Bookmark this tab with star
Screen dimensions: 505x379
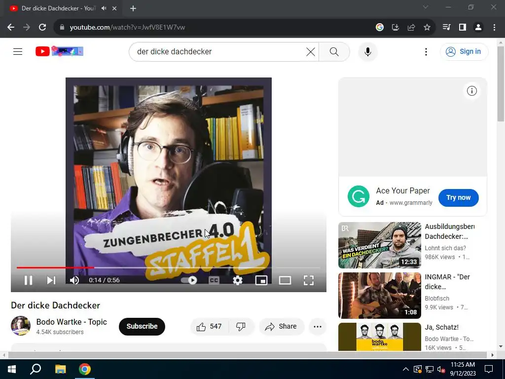click(x=427, y=28)
